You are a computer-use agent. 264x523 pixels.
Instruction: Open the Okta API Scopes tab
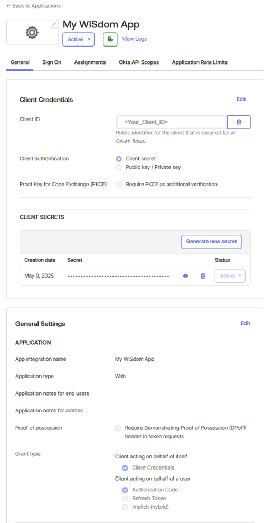(x=139, y=62)
